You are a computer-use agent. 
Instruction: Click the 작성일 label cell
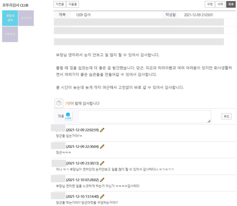point(170,15)
